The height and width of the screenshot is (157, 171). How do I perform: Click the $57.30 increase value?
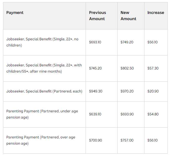(x=153, y=68)
